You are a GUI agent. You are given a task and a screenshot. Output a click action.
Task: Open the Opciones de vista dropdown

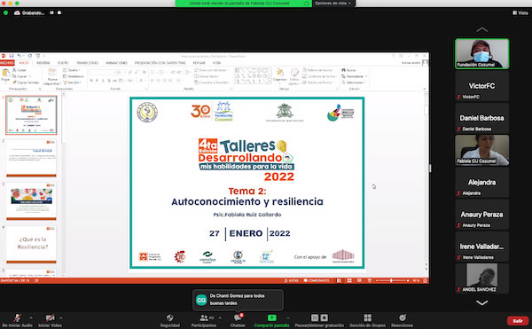point(333,3)
